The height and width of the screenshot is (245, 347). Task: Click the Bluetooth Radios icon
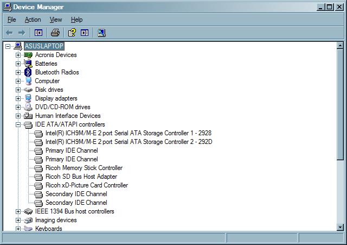tap(28, 72)
